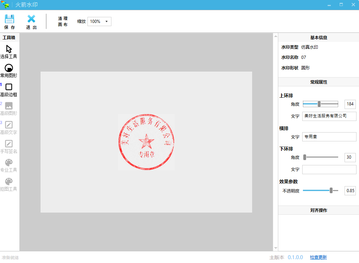The image size is (359, 263).
Task: Click the opacity (不透明度) slider
Action: coord(321,190)
